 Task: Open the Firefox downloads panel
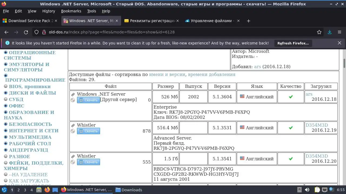click(330, 32)
